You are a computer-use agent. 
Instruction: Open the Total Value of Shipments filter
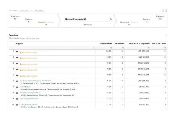pyautogui.click(x=149, y=48)
